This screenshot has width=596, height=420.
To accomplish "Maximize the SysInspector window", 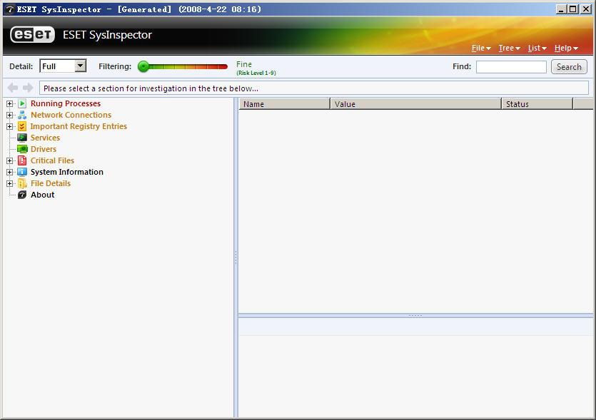I will pyautogui.click(x=573, y=9).
